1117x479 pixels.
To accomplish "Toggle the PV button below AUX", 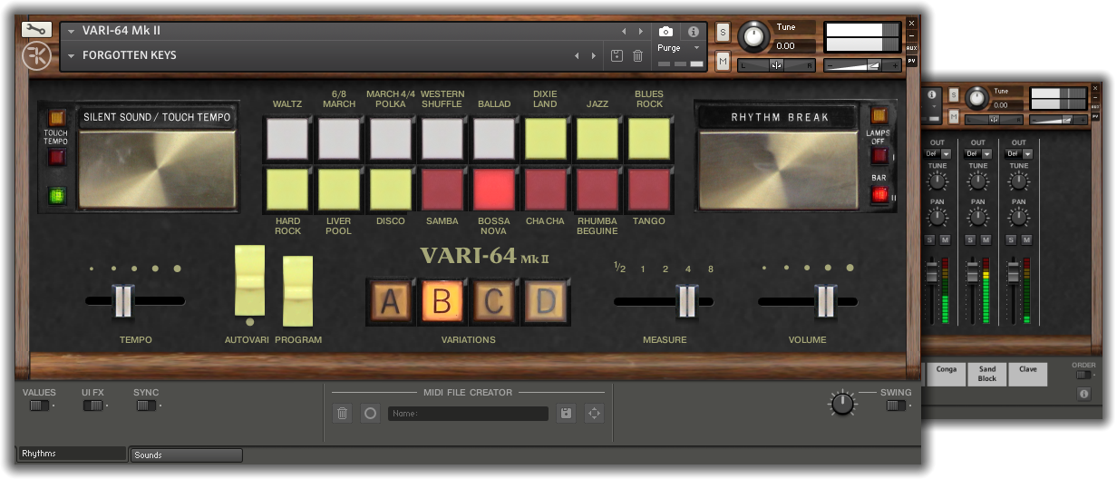I will [911, 61].
